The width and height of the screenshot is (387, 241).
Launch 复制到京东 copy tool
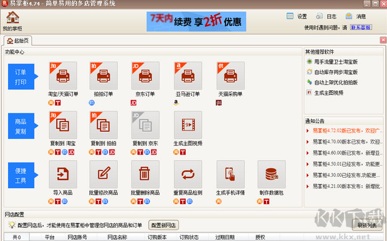click(x=145, y=125)
